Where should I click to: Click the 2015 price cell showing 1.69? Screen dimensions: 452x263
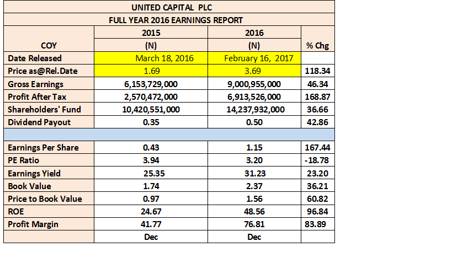coord(151,71)
